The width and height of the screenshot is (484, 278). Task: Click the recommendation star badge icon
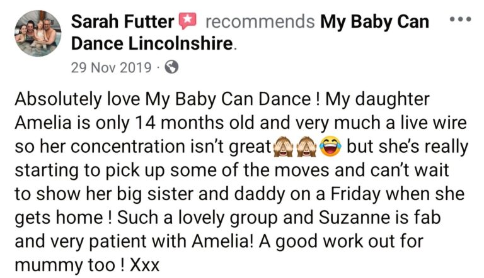click(188, 21)
